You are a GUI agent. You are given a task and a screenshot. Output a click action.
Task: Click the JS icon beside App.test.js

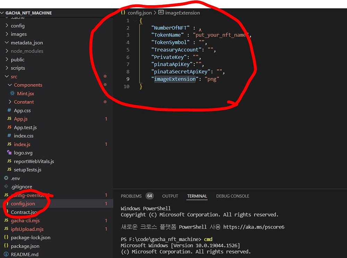(9, 127)
